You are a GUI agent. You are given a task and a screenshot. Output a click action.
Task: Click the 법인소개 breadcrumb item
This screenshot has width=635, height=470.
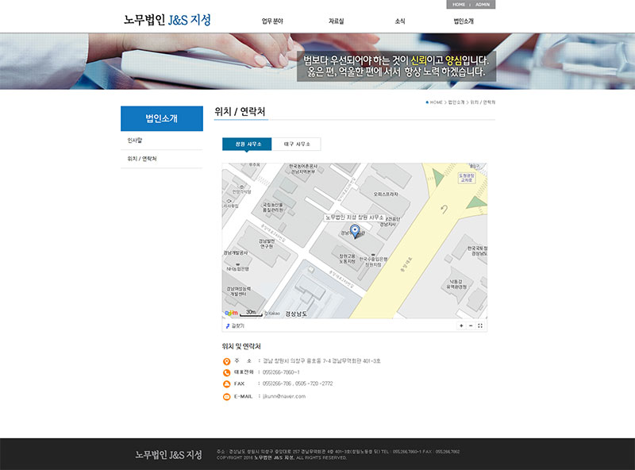(x=456, y=102)
